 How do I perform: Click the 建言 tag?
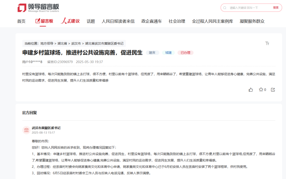click(152, 53)
